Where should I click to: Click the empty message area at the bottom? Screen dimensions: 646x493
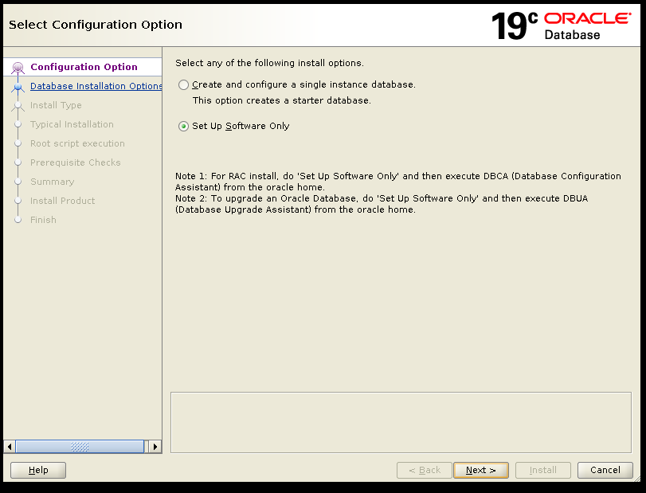point(401,423)
